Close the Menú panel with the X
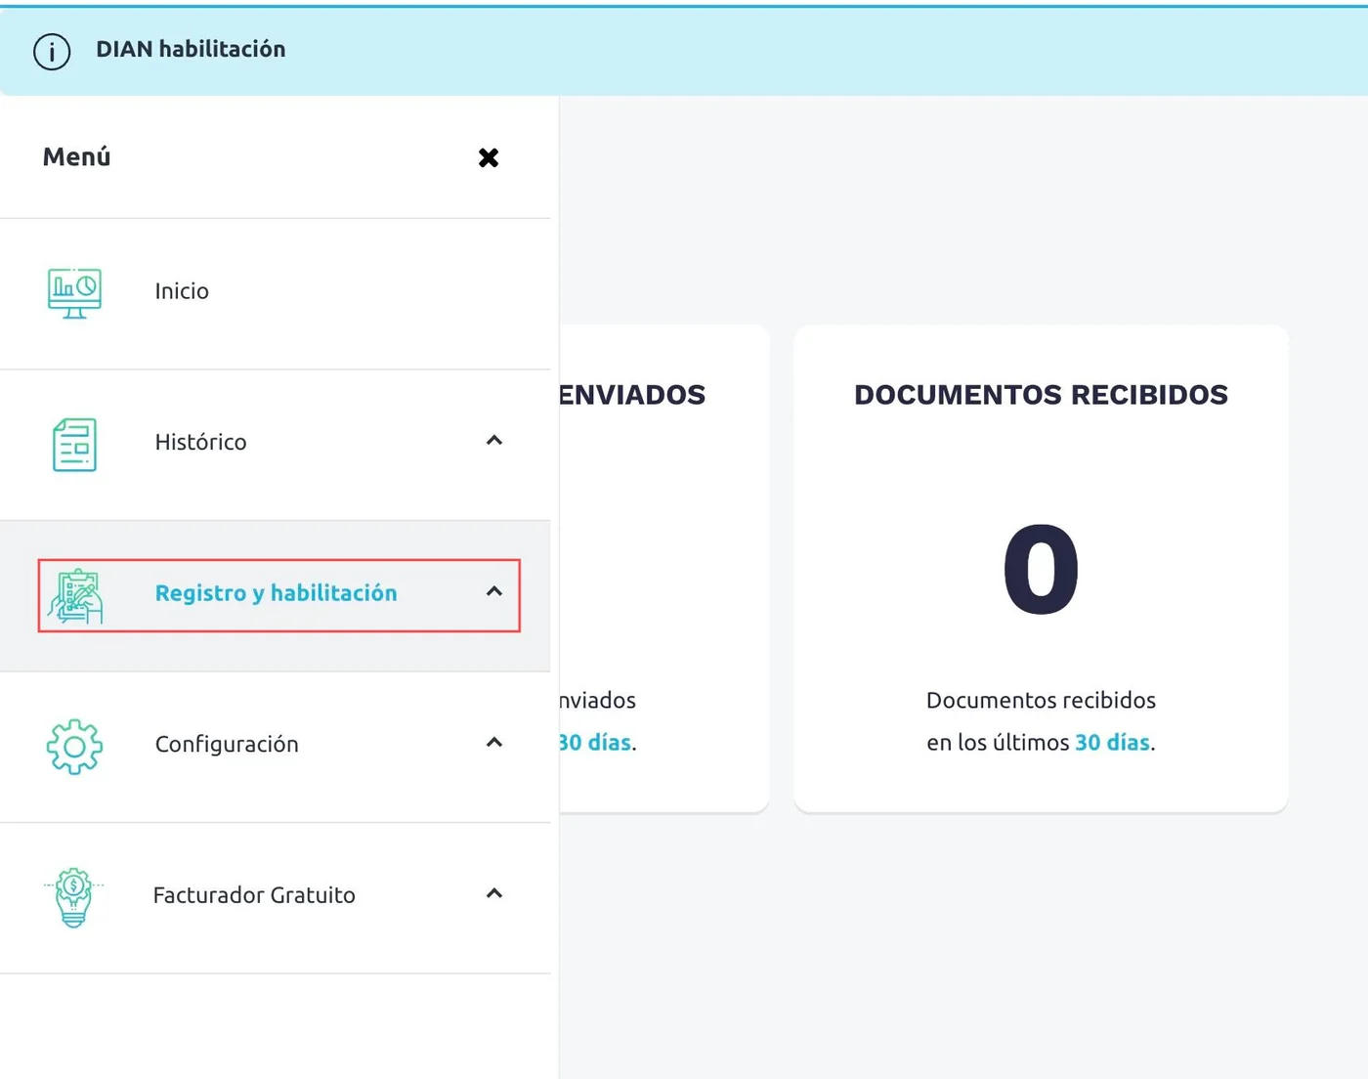Screen dimensions: 1368x1079 [489, 157]
